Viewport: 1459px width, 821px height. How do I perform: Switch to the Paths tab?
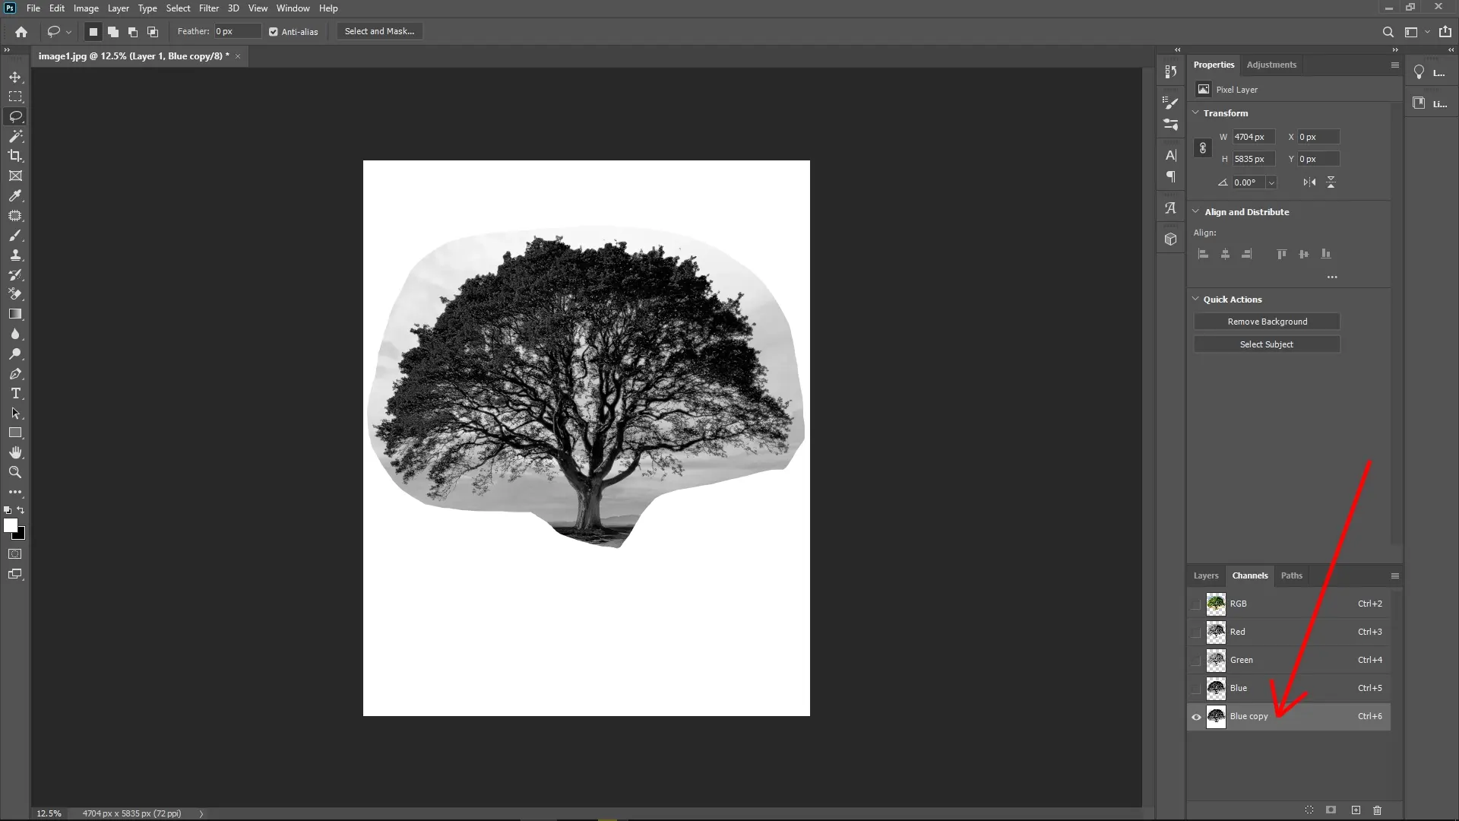[1291, 575]
